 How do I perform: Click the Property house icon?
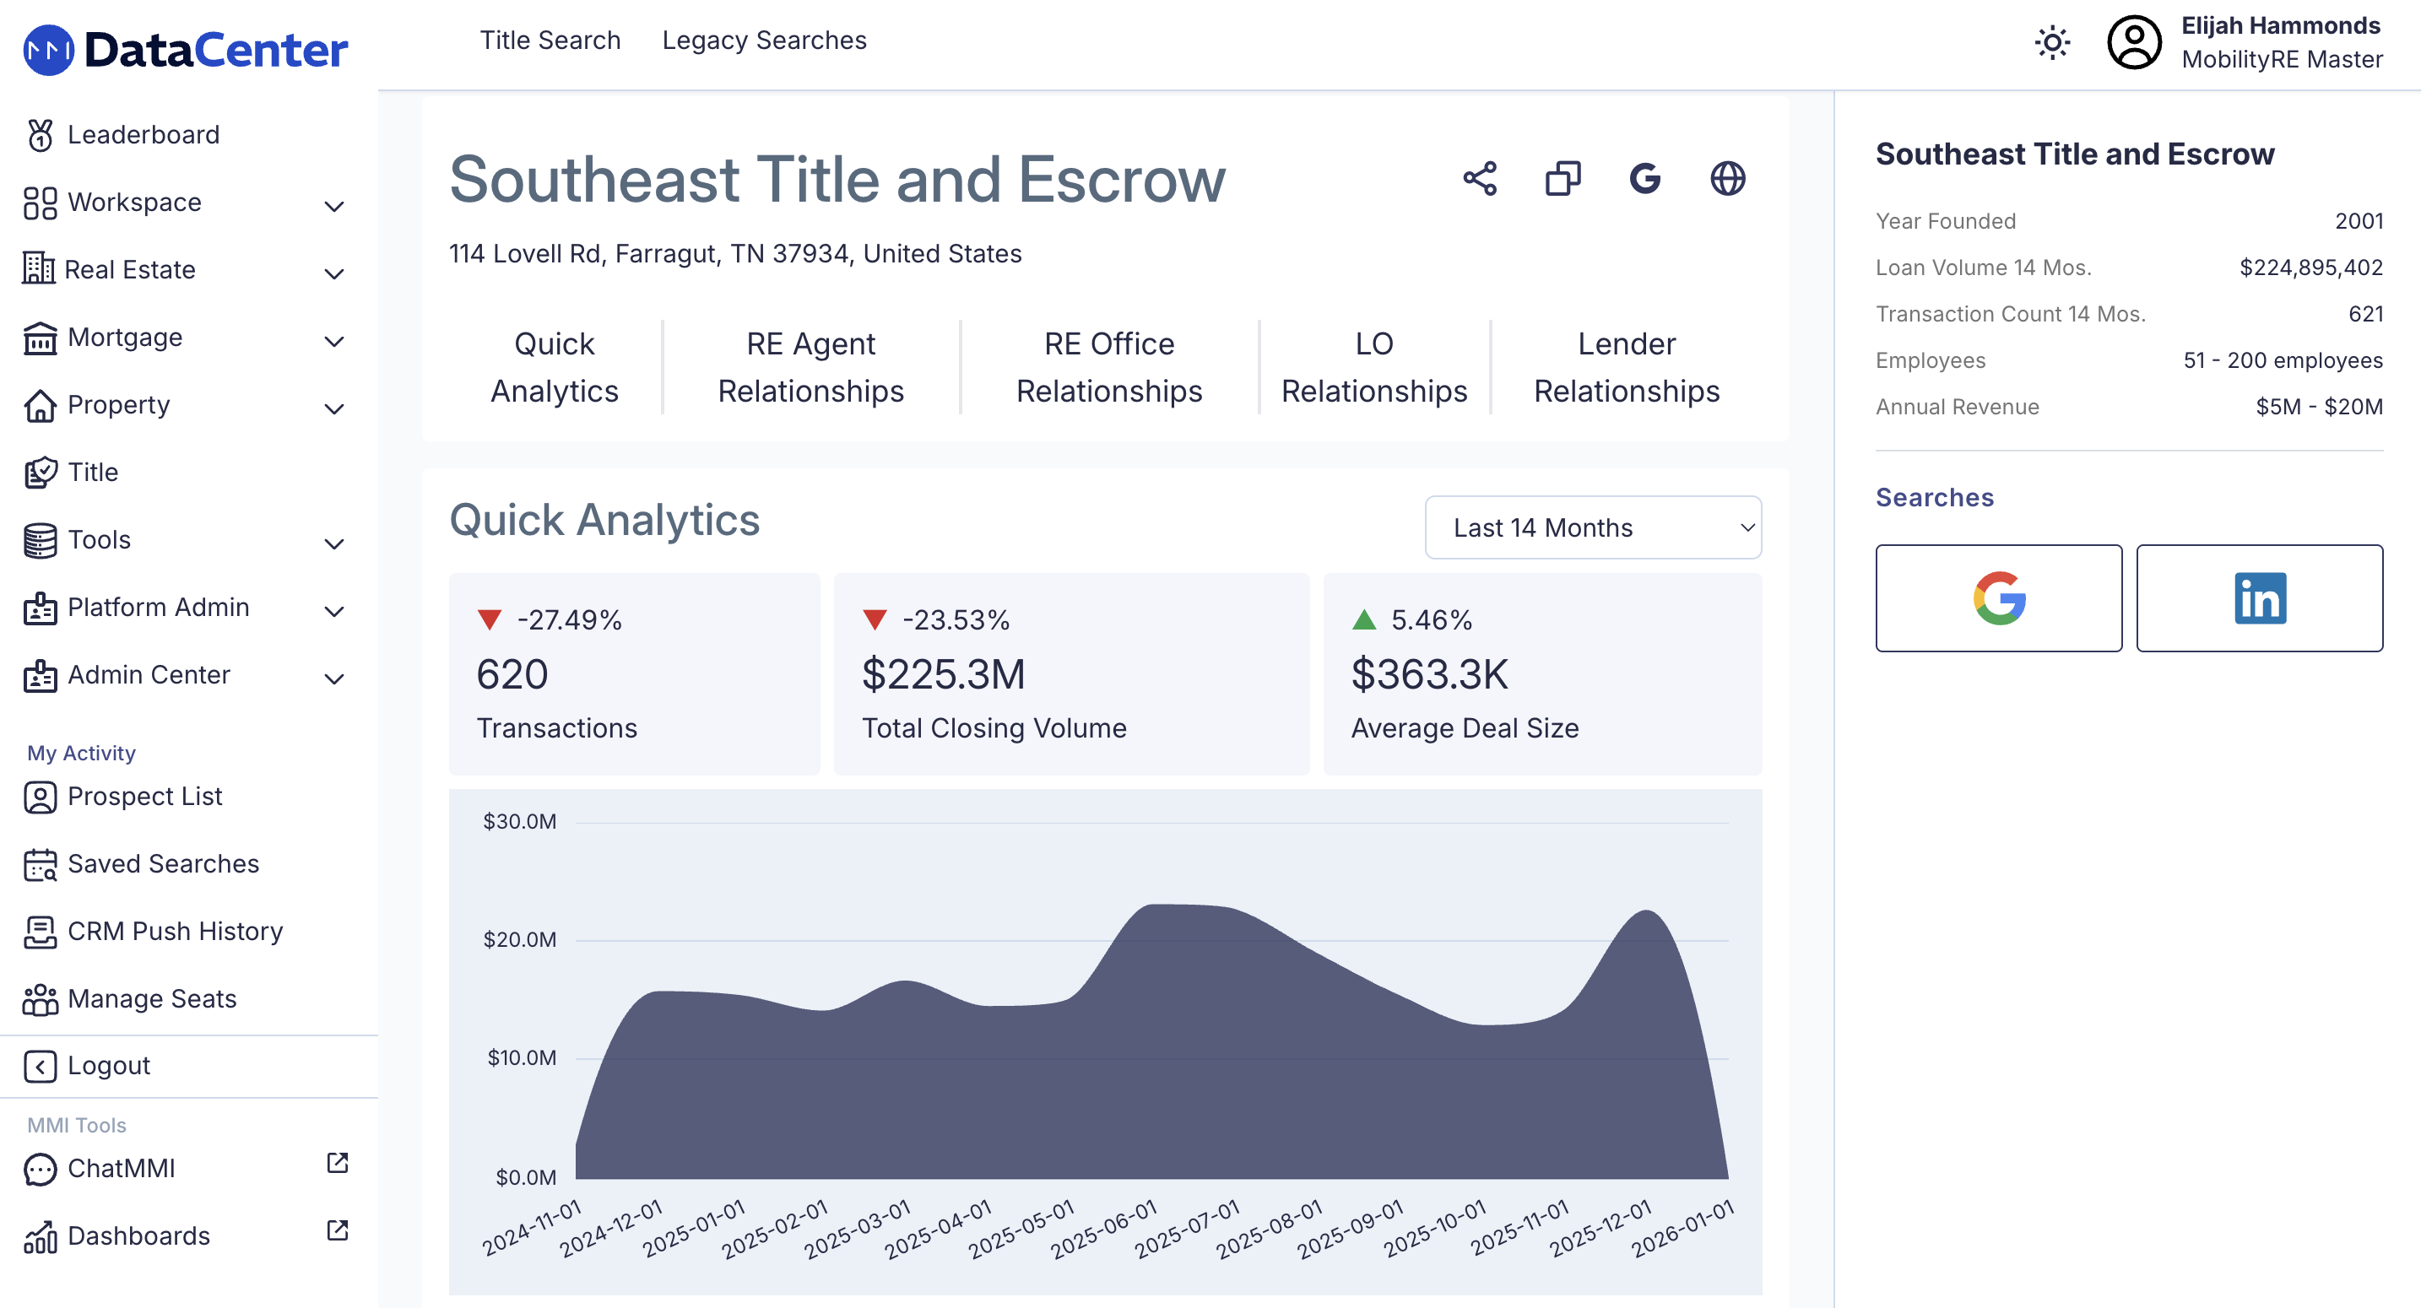(x=41, y=406)
